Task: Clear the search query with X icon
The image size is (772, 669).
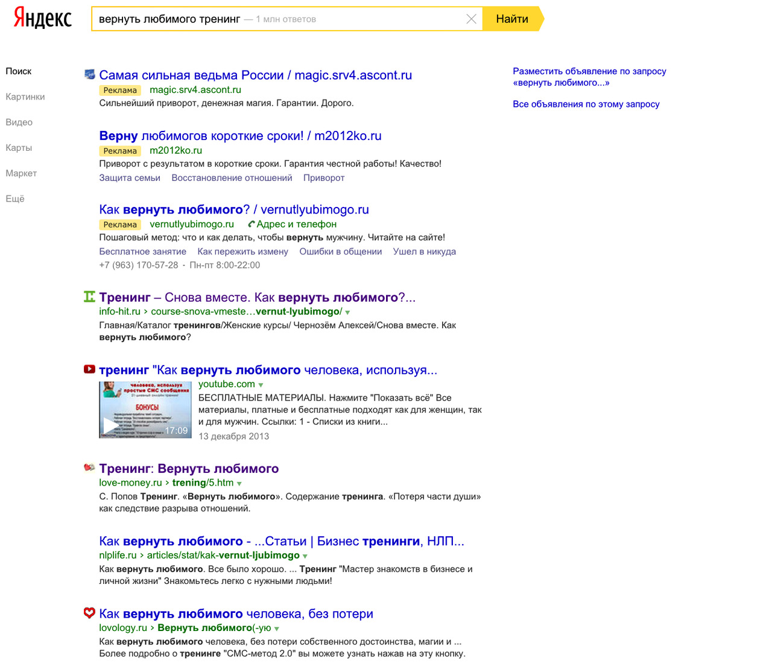Action: click(472, 19)
